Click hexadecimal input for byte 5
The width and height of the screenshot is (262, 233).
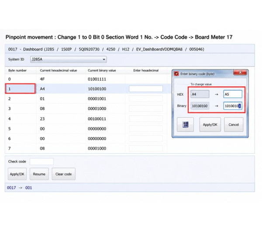[146, 129]
